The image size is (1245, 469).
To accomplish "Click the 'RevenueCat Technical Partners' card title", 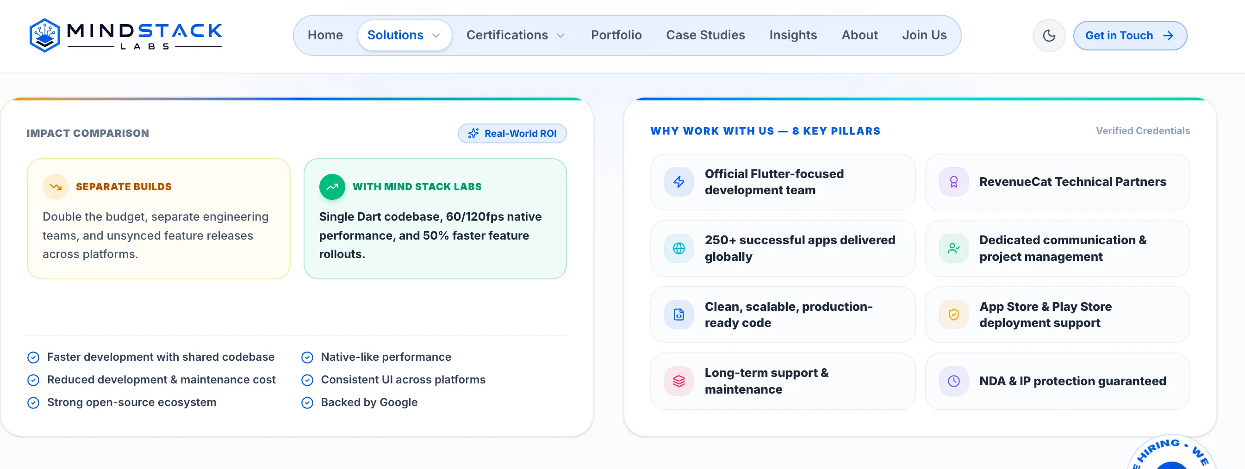I will (1072, 182).
